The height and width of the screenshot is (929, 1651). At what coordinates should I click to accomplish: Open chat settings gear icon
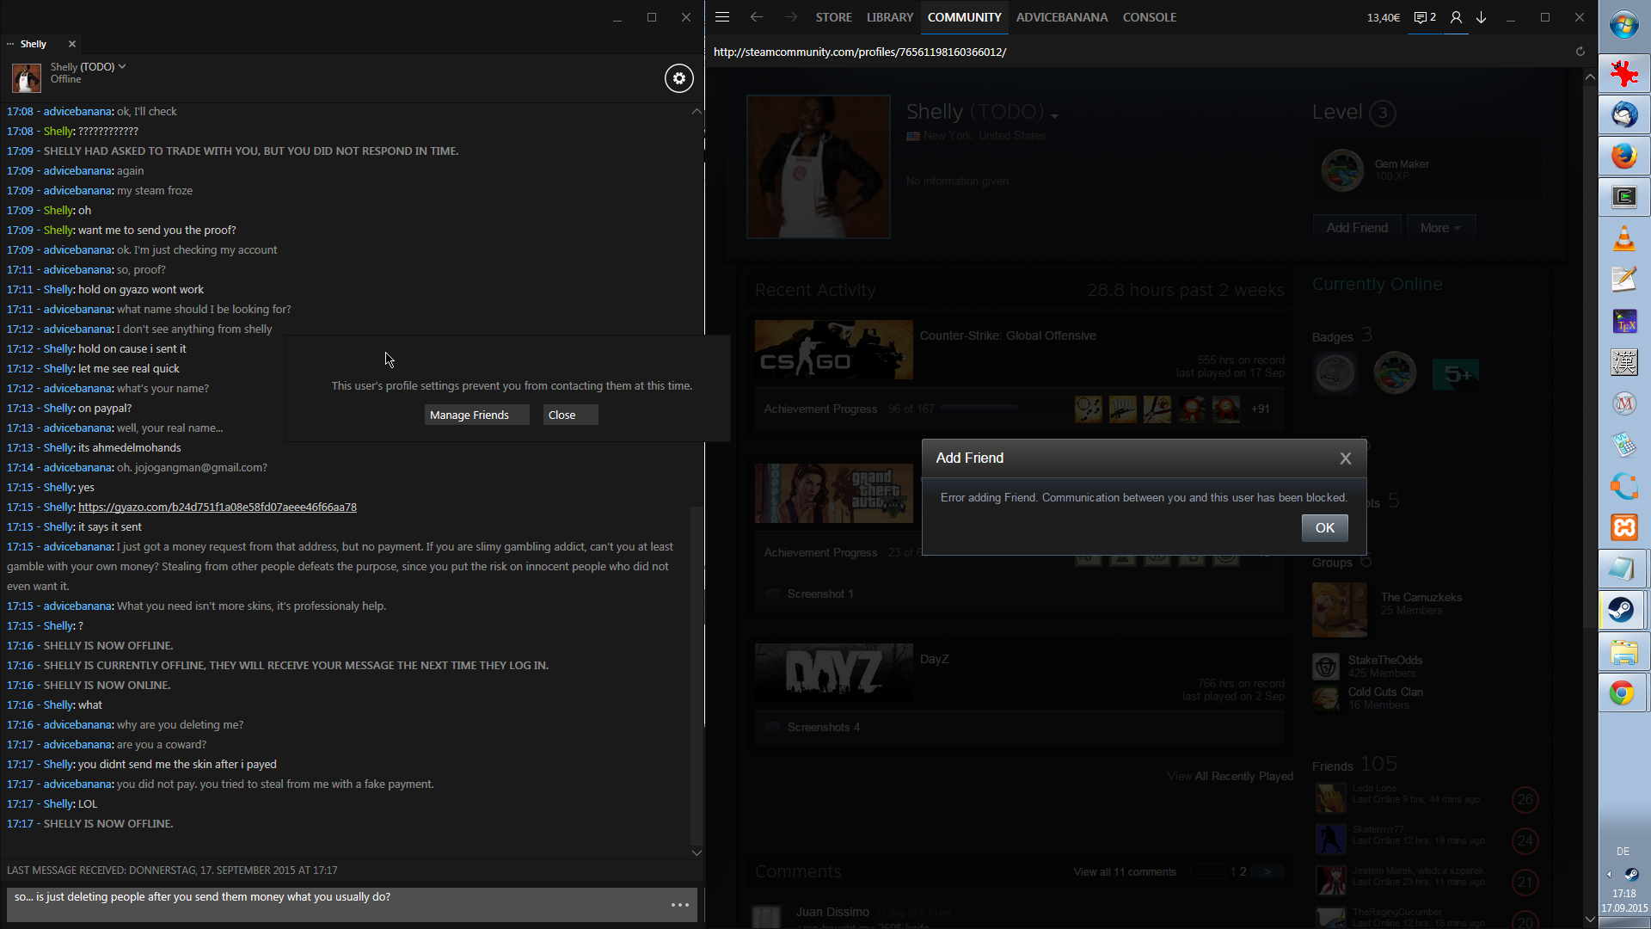pyautogui.click(x=679, y=78)
